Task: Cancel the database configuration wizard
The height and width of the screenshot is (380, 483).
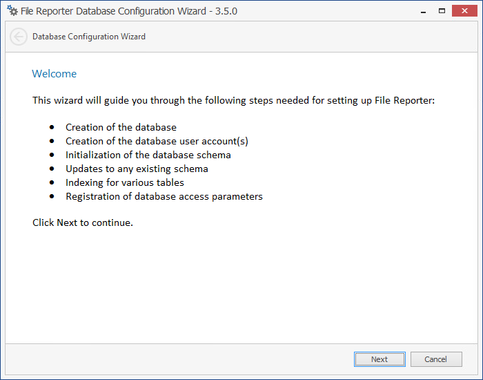Action: (436, 359)
